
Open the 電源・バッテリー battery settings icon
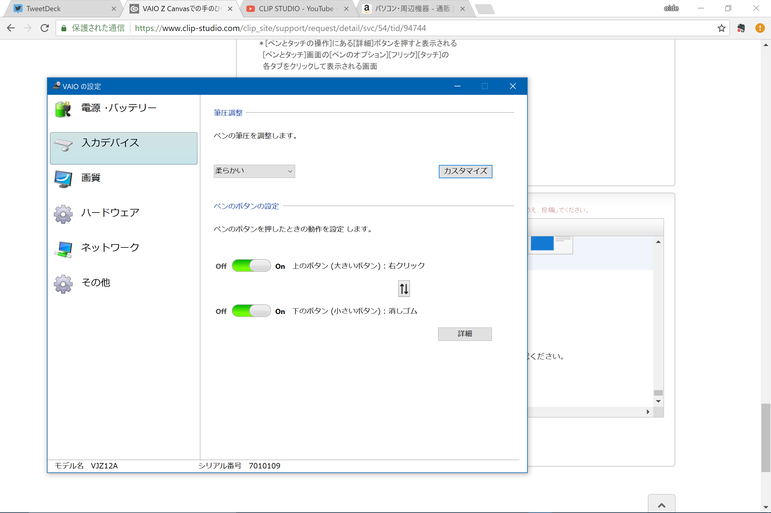click(63, 109)
